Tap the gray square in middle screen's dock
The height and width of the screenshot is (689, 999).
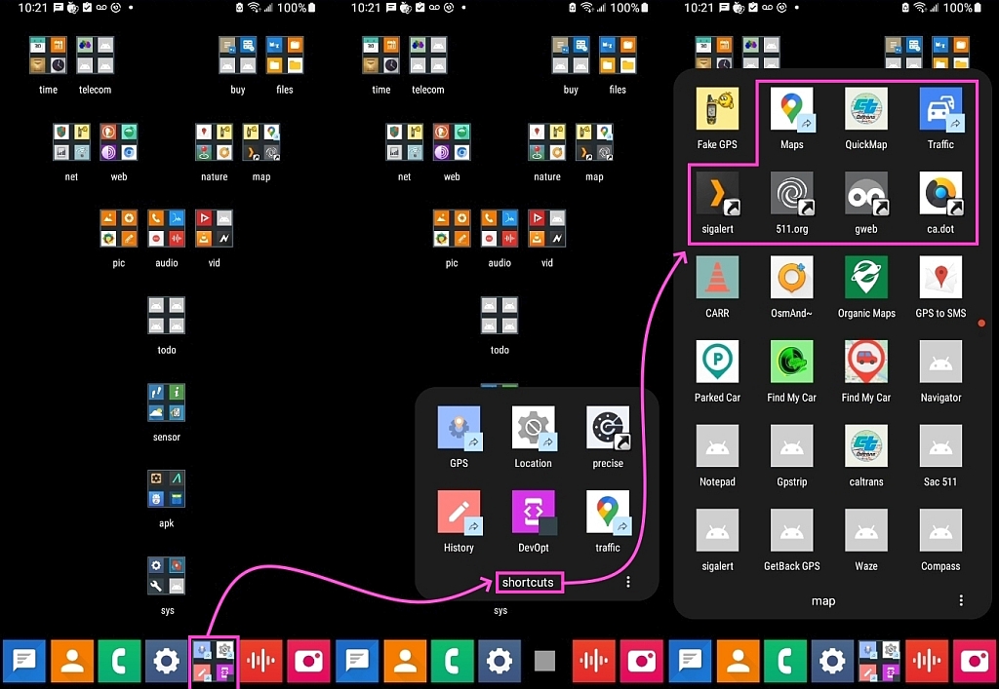(x=544, y=661)
